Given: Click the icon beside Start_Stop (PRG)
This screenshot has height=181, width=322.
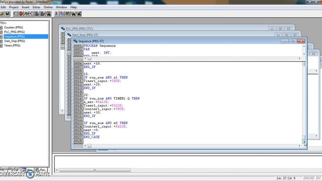Looking at the screenshot, I should [x=1, y=41].
